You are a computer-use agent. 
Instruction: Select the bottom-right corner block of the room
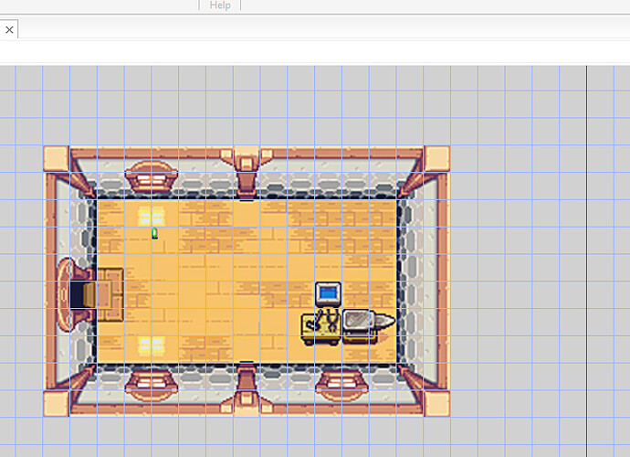[436, 403]
